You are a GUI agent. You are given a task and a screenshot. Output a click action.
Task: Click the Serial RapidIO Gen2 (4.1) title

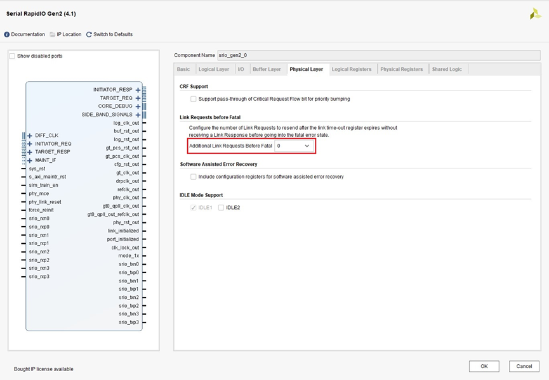(41, 14)
